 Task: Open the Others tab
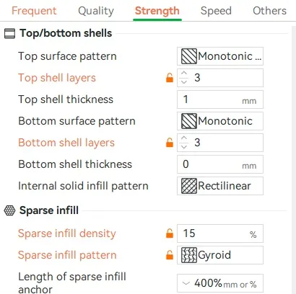tap(269, 11)
